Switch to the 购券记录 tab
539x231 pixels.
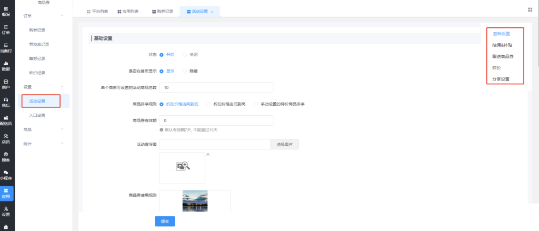[162, 11]
